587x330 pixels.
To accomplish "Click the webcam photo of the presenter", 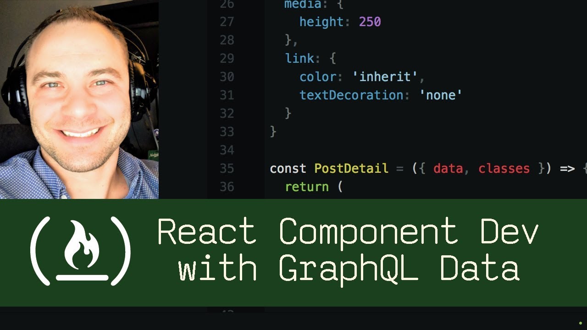I will [x=79, y=99].
